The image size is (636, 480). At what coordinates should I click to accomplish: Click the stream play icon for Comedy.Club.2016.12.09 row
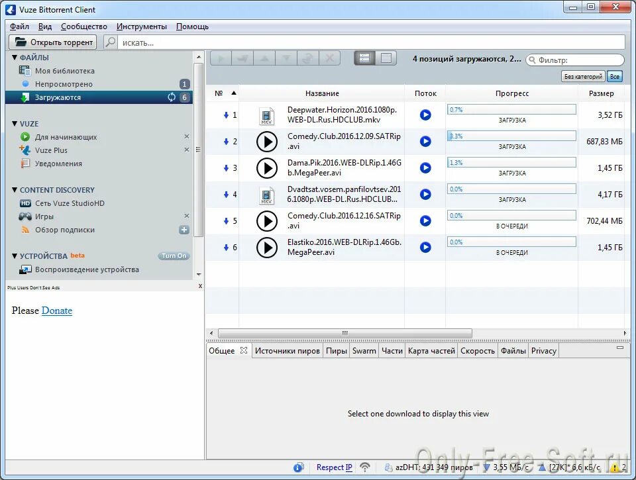pyautogui.click(x=425, y=141)
